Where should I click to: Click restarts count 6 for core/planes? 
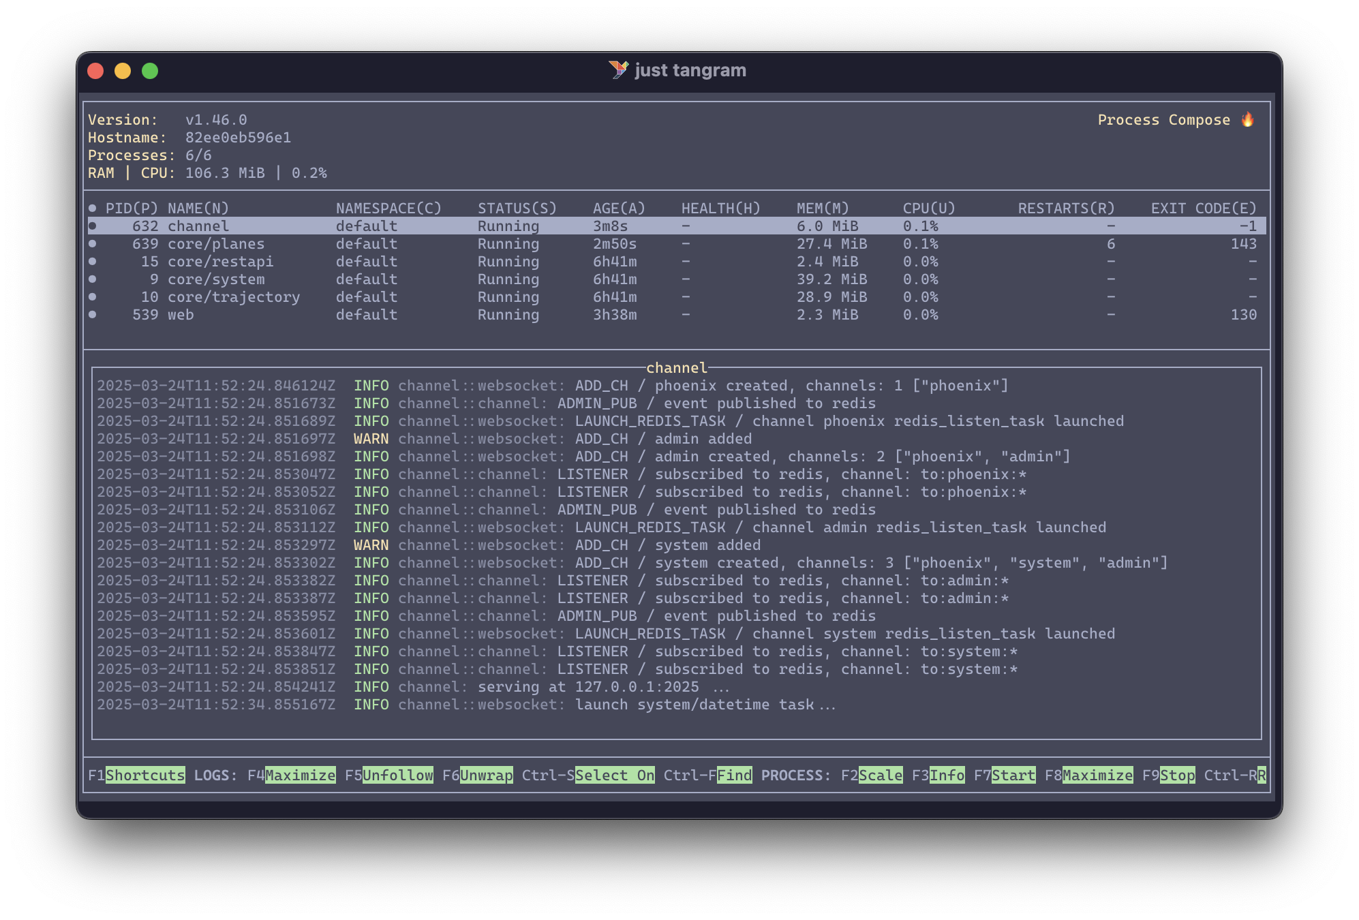[1111, 243]
